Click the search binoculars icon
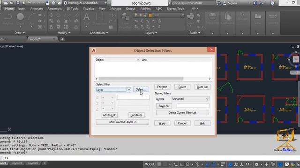 point(219,3)
